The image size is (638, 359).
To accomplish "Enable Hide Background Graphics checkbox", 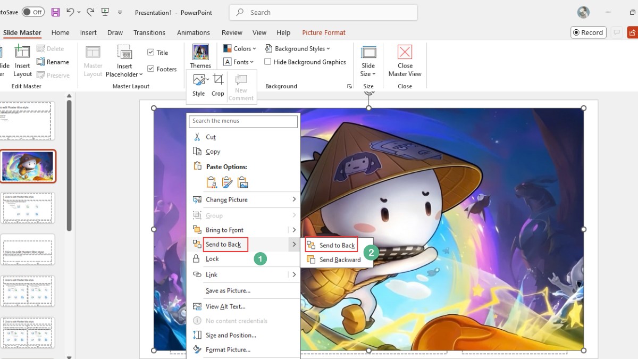I will 268,62.
